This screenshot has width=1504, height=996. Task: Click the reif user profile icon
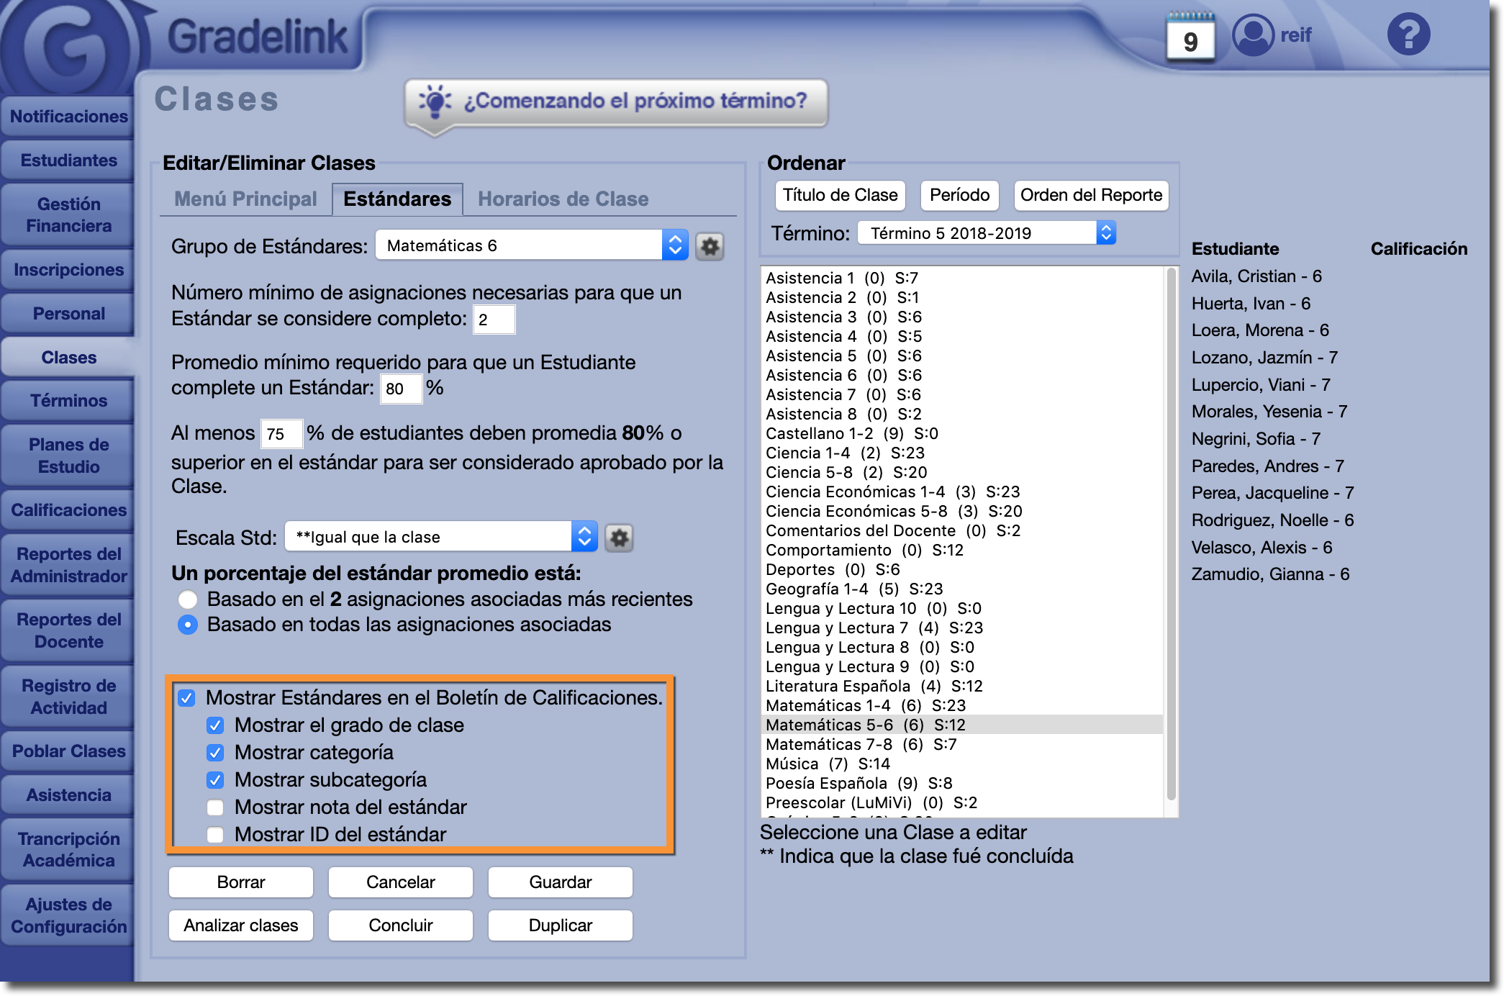click(1253, 35)
